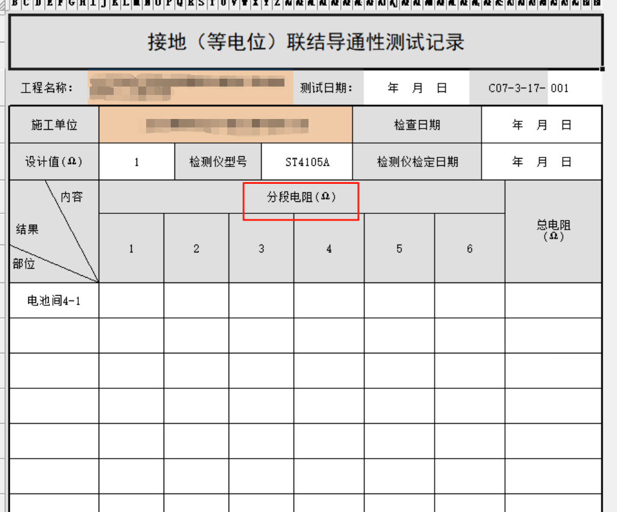Image resolution: width=617 pixels, height=512 pixels.
Task: Select the date cell next to 测试日期
Action: [416, 88]
